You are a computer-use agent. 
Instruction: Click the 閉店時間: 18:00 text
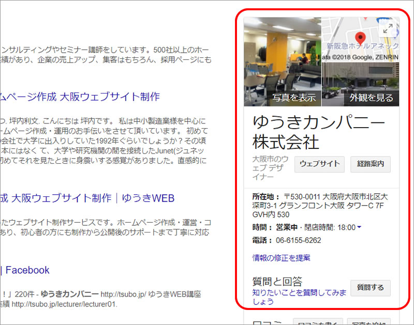tap(330, 227)
